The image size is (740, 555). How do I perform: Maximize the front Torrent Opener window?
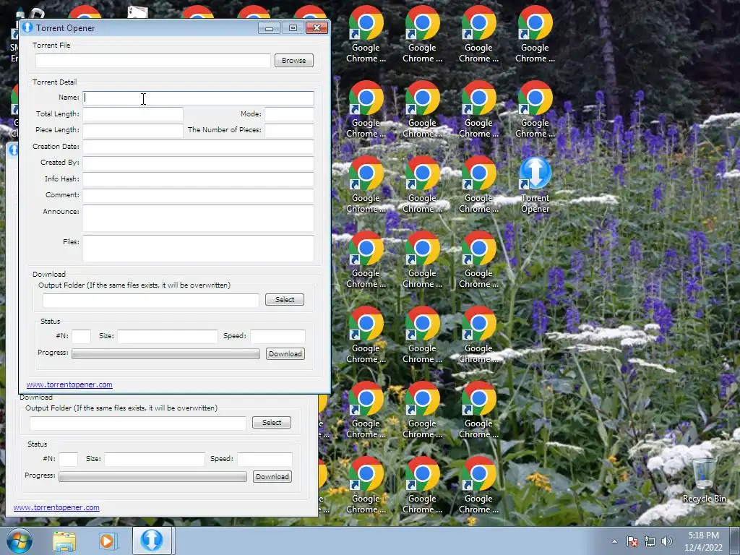click(293, 28)
